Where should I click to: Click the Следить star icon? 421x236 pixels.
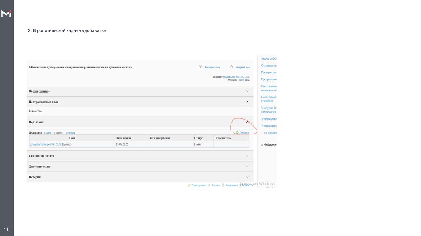click(210, 185)
